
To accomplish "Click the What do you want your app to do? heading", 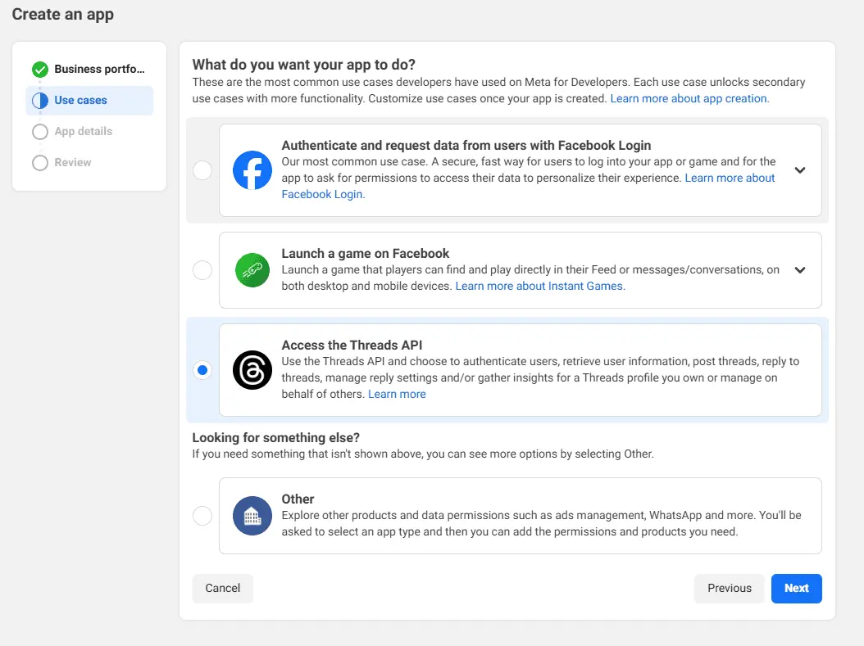I will [303, 65].
